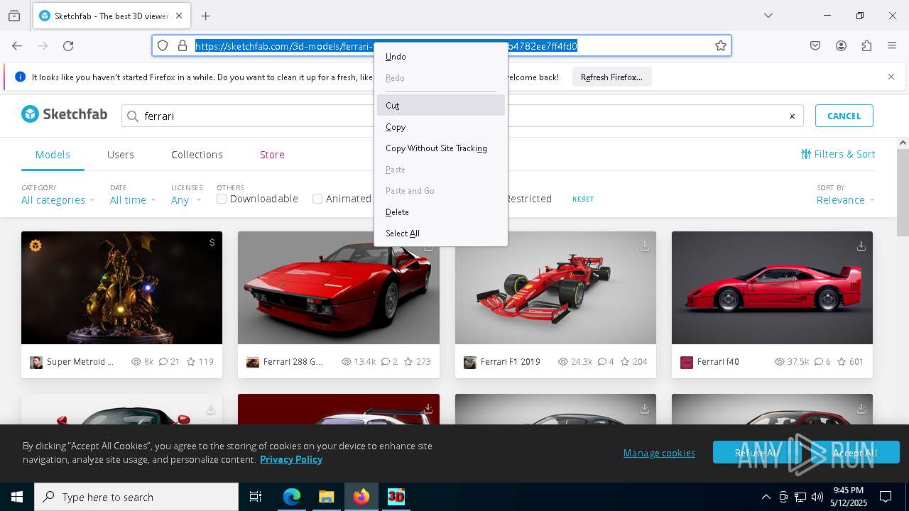The width and height of the screenshot is (909, 511).
Task: Choose Undo in the context menu
Action: [x=441, y=57]
